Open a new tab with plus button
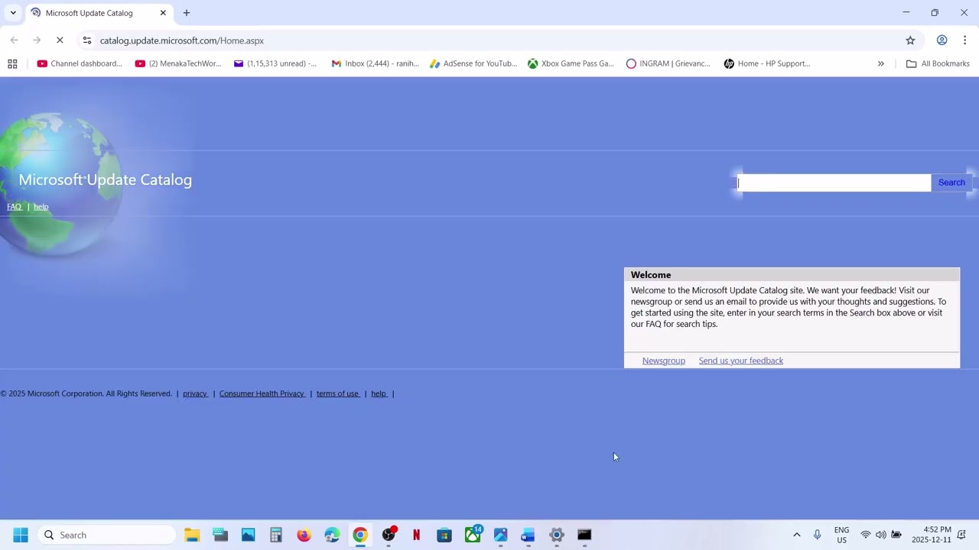 pos(186,13)
